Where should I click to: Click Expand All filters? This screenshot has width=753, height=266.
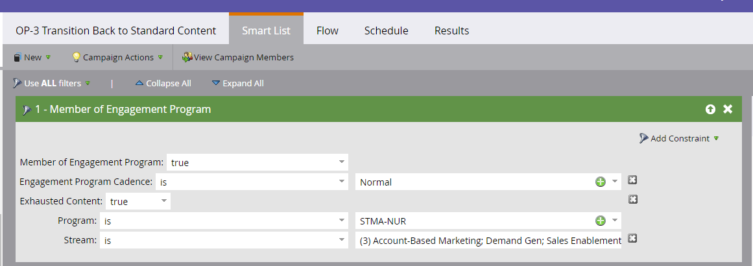237,83
